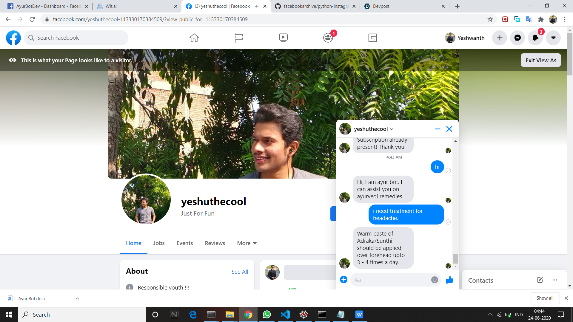Open the account dropdown arrow menu
Image resolution: width=573 pixels, height=322 pixels.
[553, 38]
